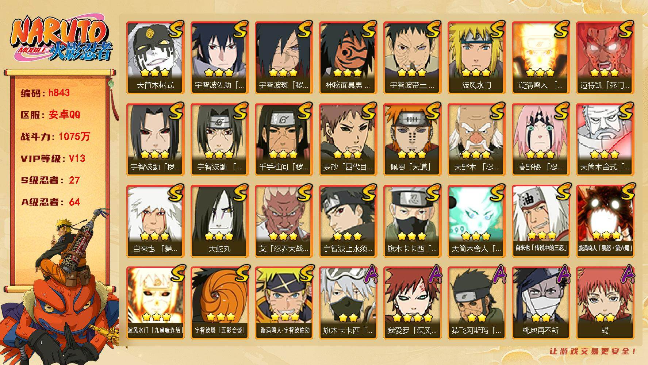The image size is (648, 365).
Task: Select the 大筒木桃式 ninja card
Action: click(155, 58)
